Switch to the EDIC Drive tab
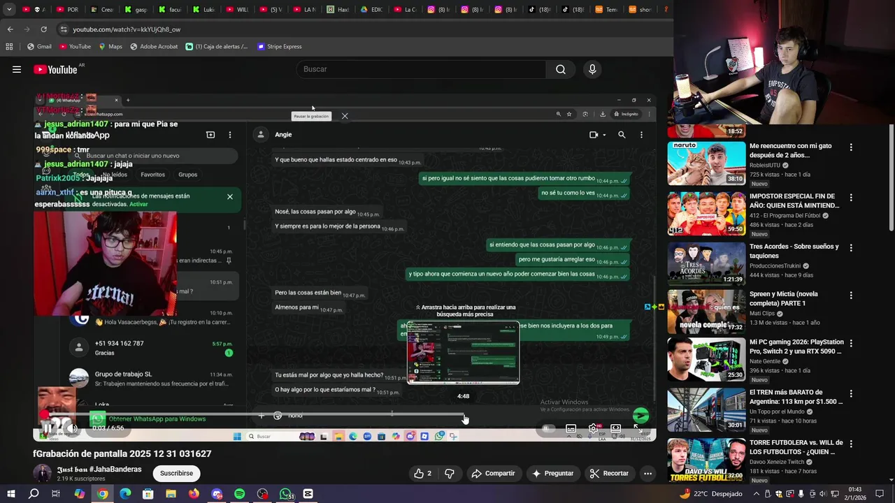 (x=372, y=10)
